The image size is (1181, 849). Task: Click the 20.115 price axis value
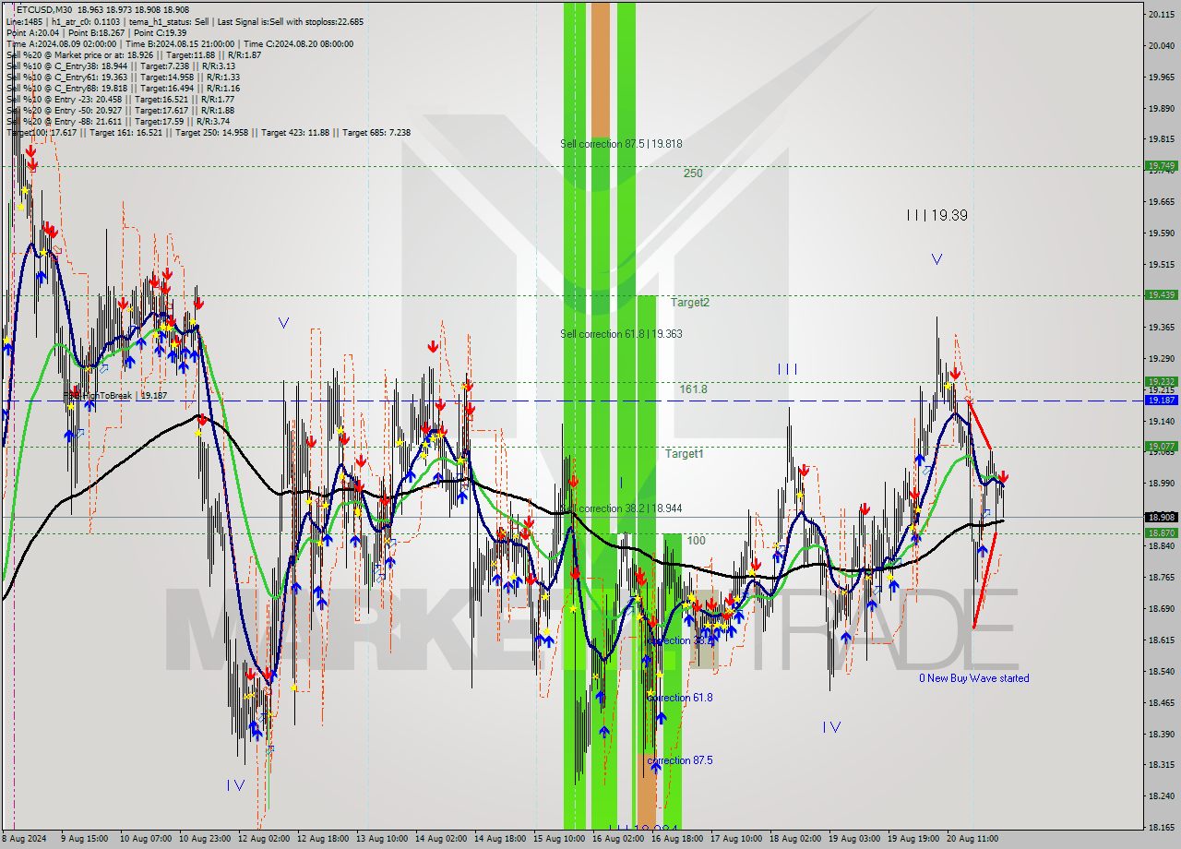point(1161,14)
